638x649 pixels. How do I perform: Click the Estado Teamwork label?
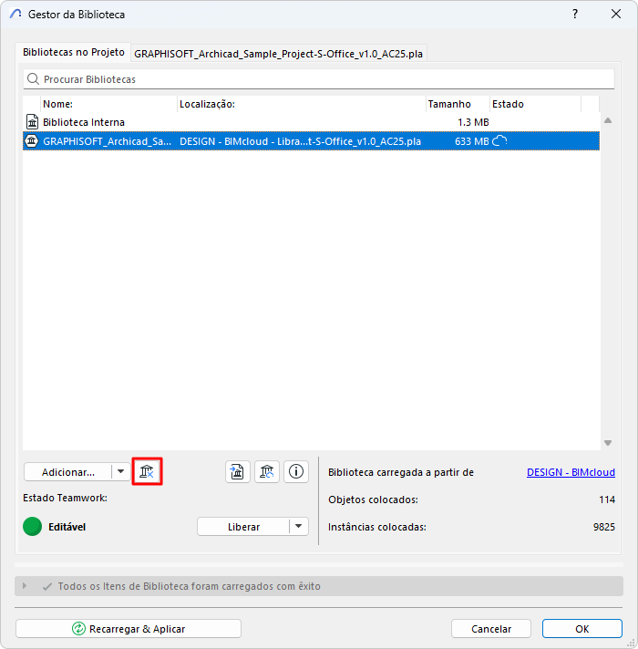click(65, 498)
